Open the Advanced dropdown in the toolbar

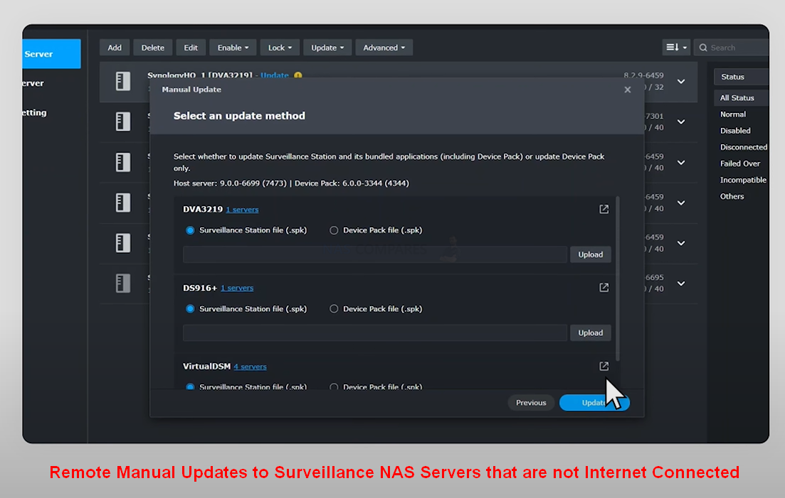pos(384,48)
